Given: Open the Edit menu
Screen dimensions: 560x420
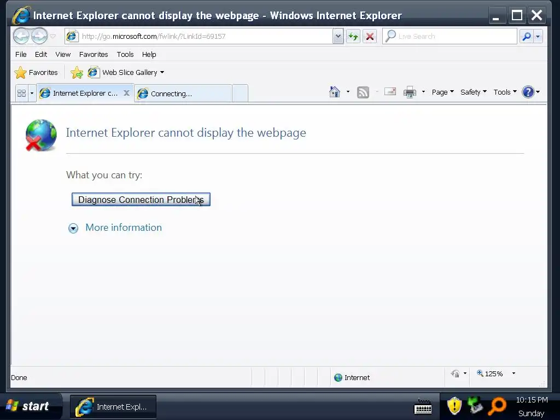Looking at the screenshot, I should pyautogui.click(x=40, y=54).
